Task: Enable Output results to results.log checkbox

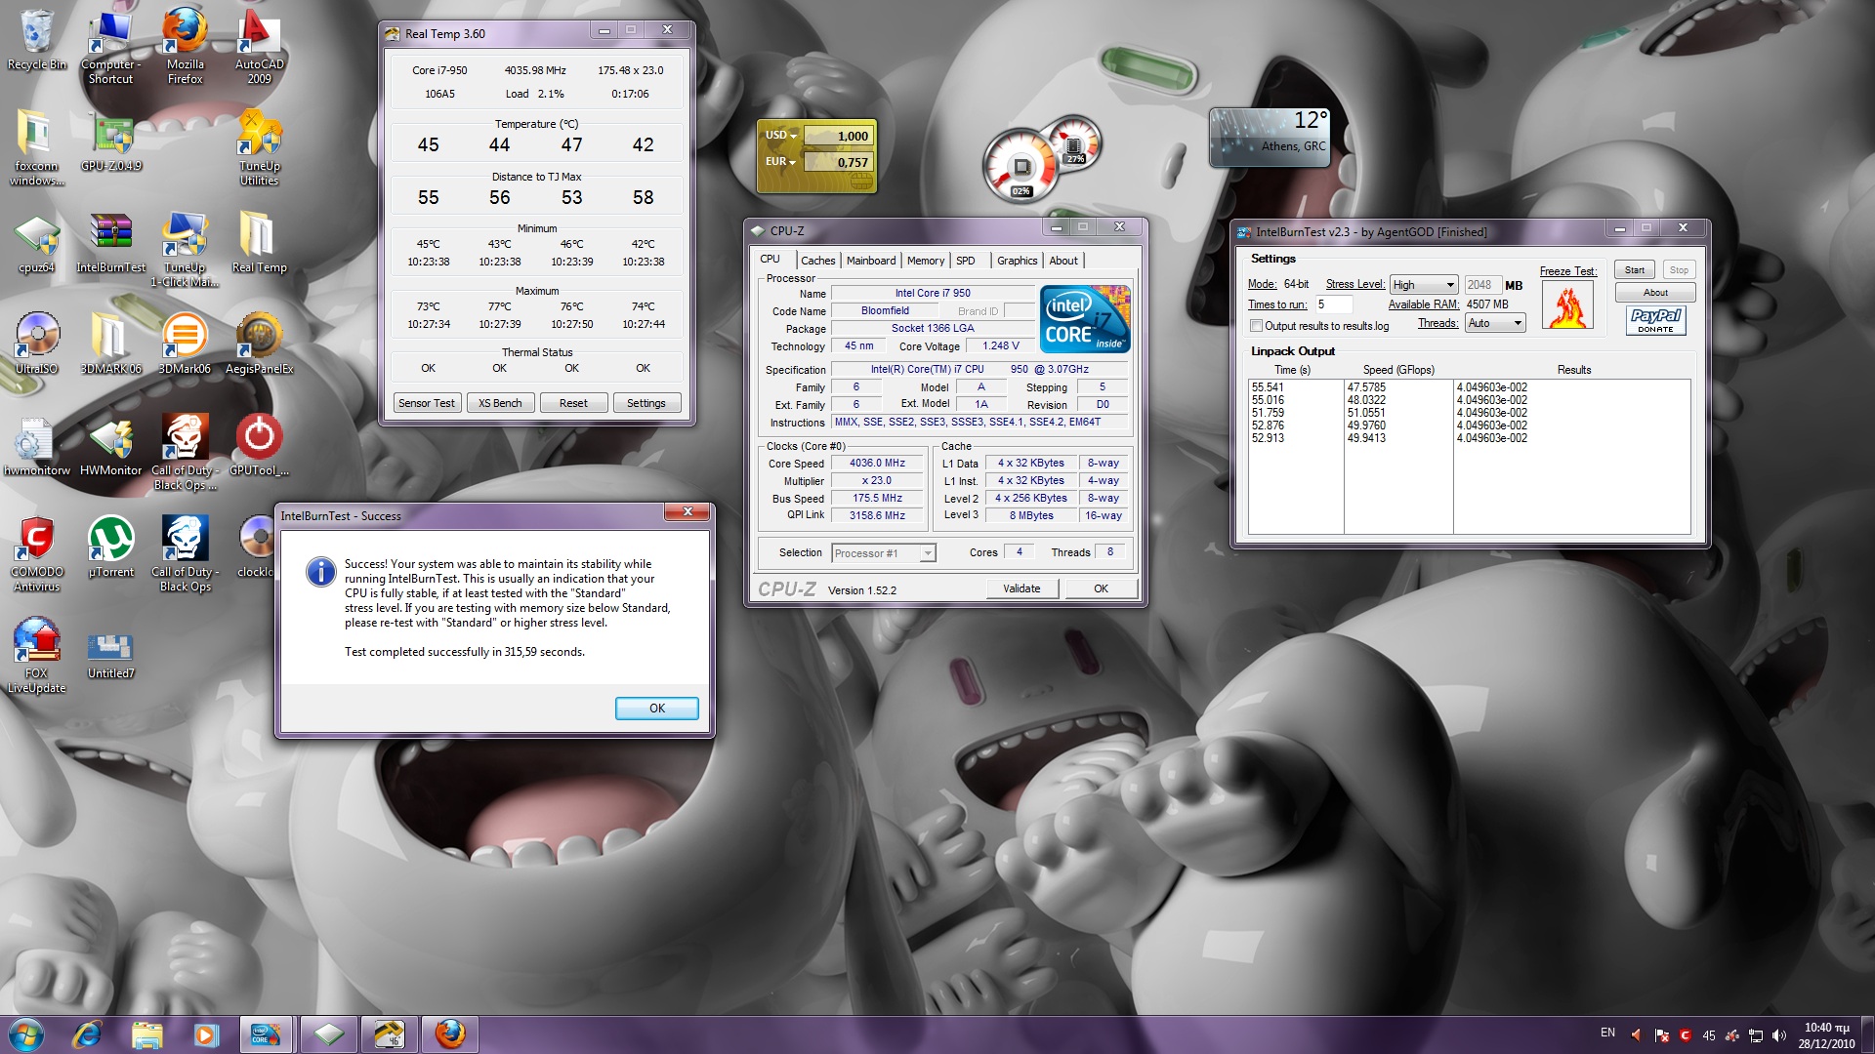Action: coord(1257,326)
